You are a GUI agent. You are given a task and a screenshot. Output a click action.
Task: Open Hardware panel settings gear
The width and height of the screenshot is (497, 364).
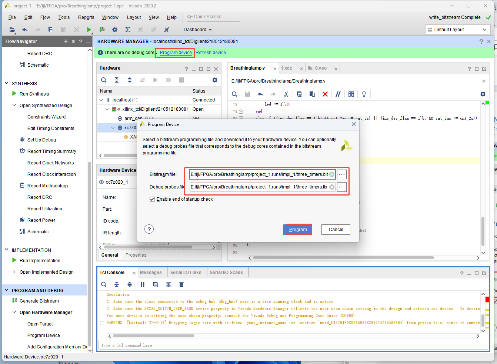point(215,80)
